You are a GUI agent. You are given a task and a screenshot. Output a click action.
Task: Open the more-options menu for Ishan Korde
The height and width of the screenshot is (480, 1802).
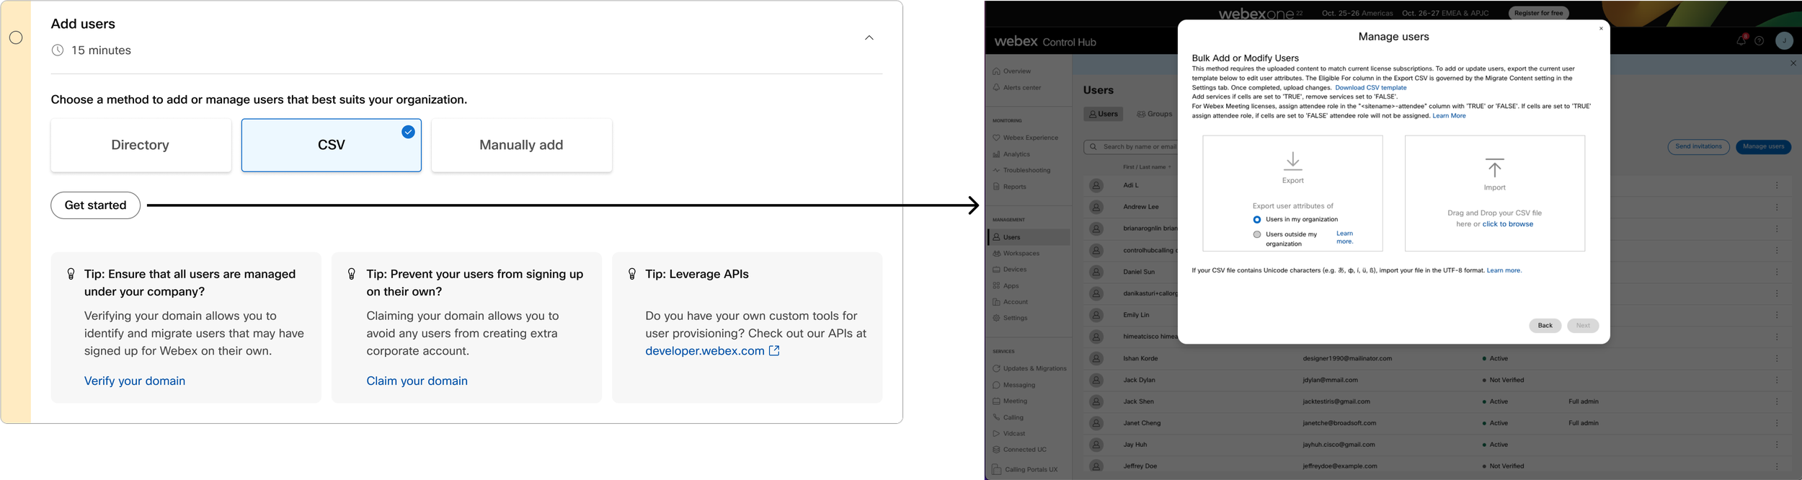click(1777, 358)
